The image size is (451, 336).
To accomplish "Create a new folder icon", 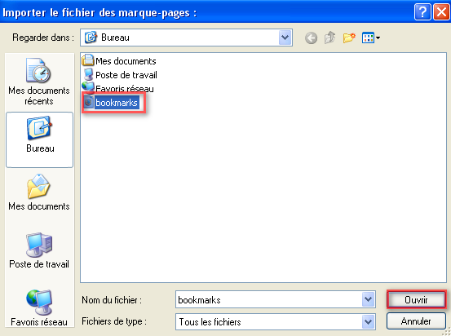I will (x=349, y=38).
